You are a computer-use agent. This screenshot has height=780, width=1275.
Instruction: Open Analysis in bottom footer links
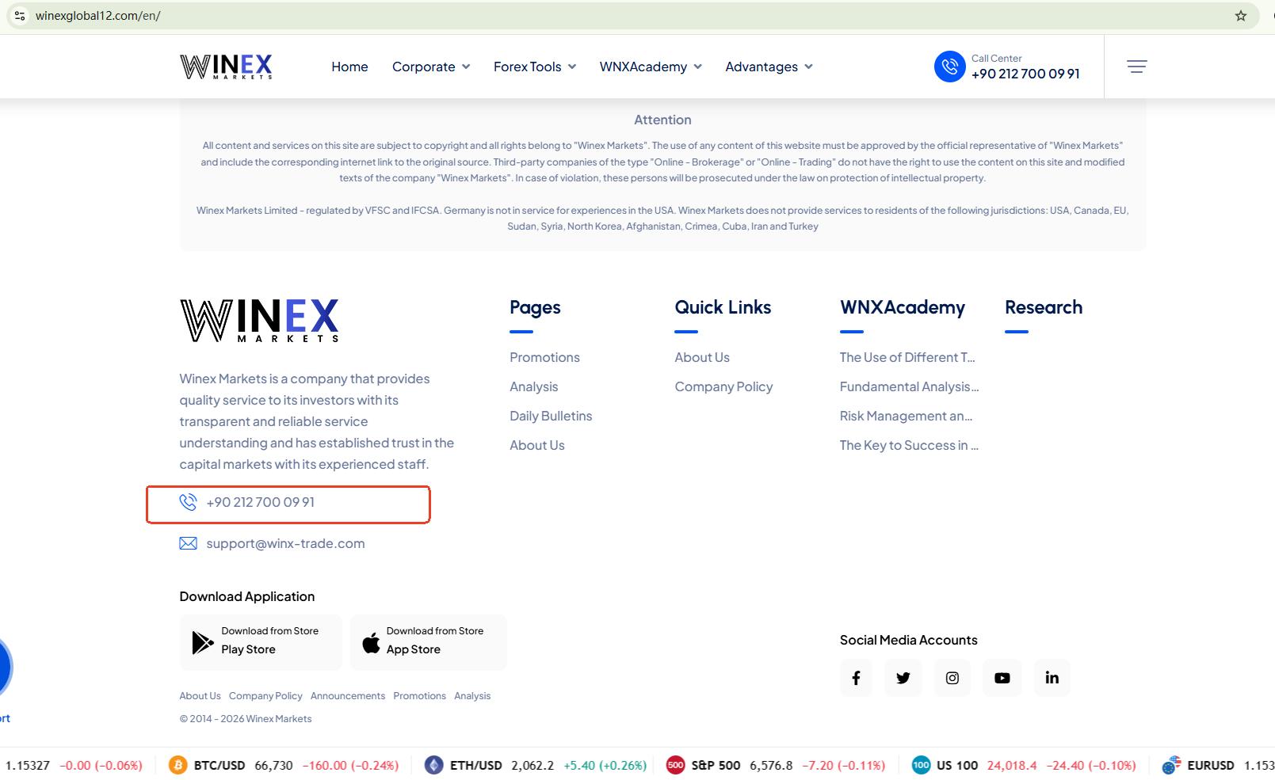pos(472,696)
